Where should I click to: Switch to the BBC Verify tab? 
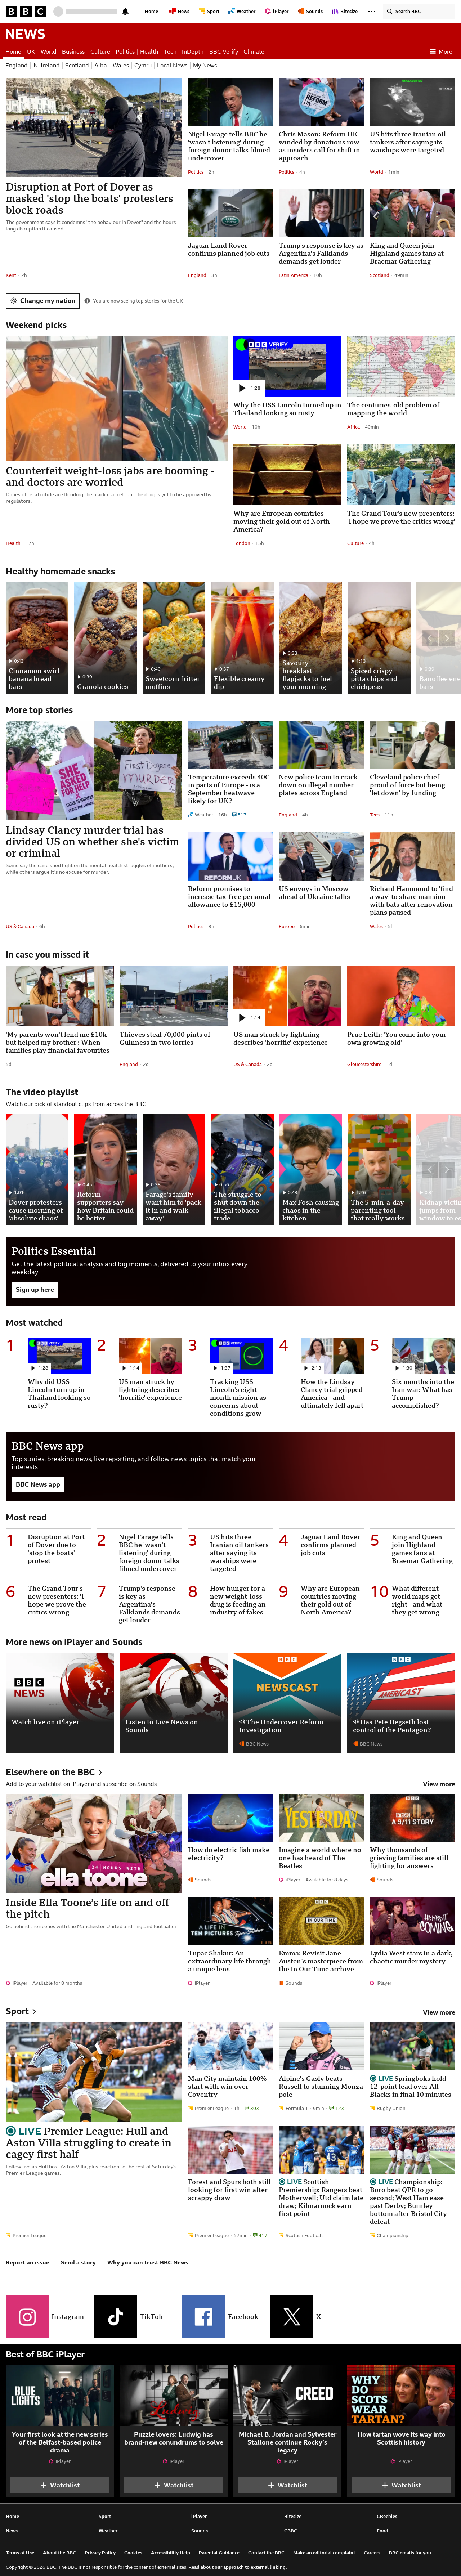point(223,51)
